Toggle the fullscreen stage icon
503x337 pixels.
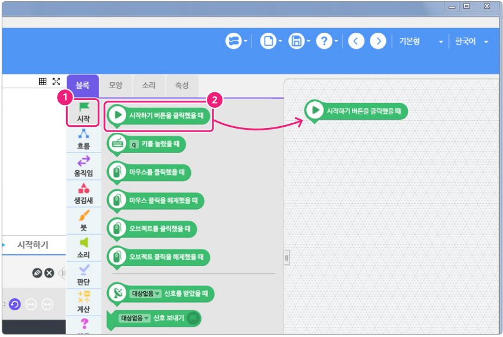coord(56,82)
